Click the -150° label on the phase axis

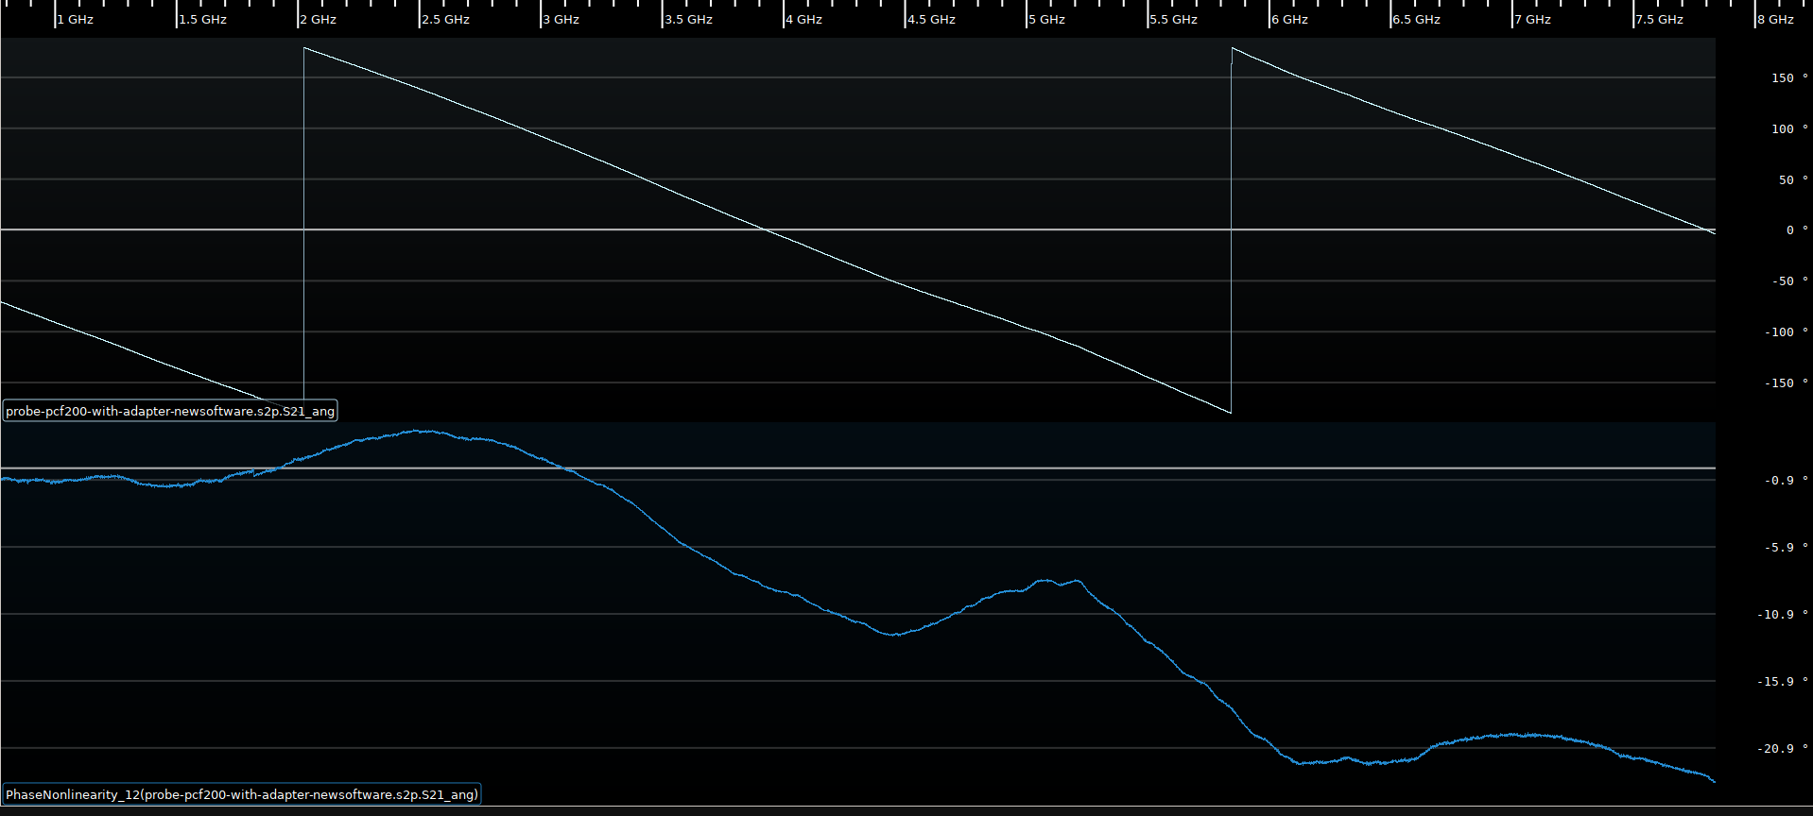[x=1787, y=382]
